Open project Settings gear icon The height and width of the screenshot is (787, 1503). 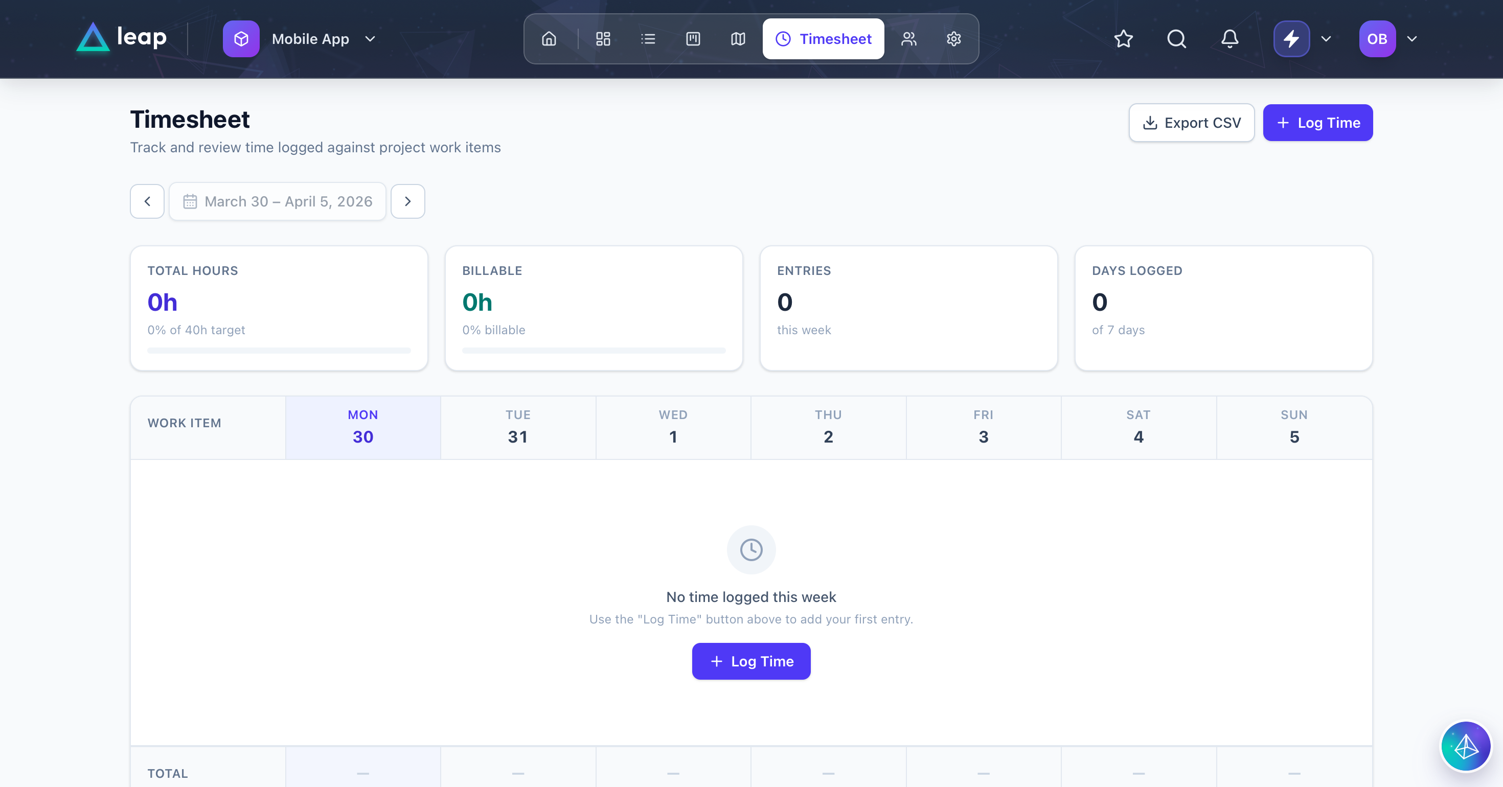pos(953,38)
